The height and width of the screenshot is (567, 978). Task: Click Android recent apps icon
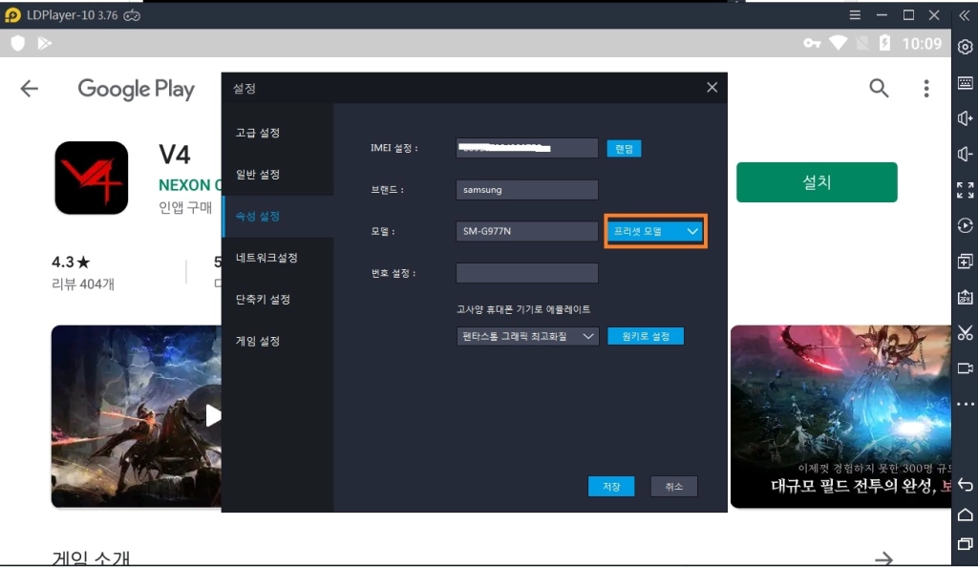click(x=965, y=544)
